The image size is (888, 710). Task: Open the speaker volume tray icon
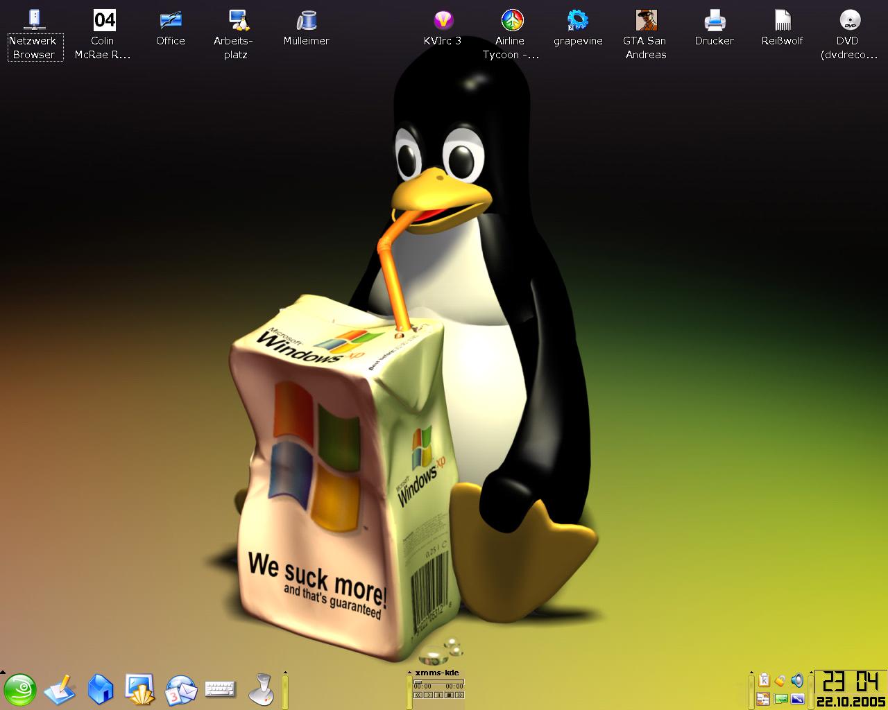(x=797, y=680)
